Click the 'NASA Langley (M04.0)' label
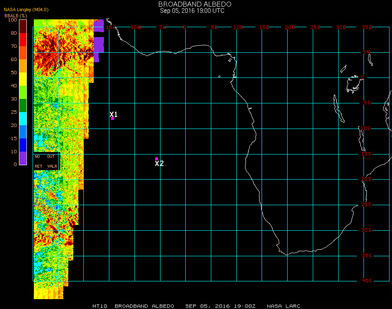The image size is (392, 309). [x=26, y=10]
